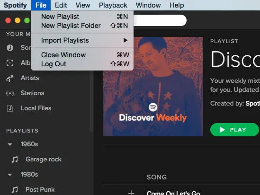The height and width of the screenshot is (195, 260).
Task: Collapse the 1960s playlist folder arrow
Action: (10, 144)
